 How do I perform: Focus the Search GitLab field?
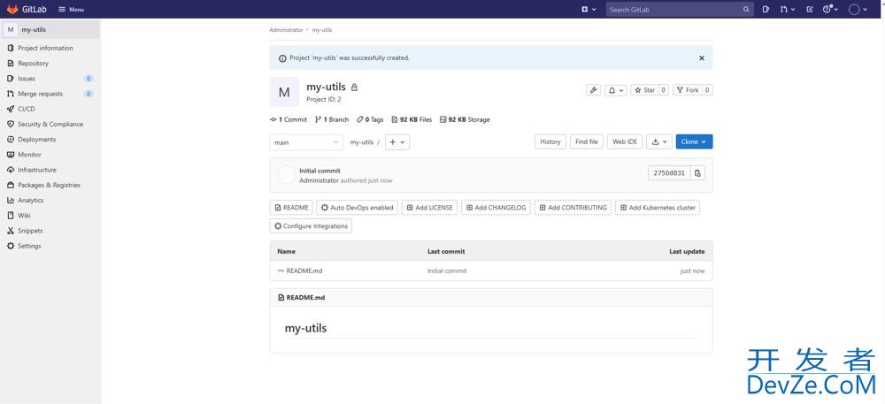(680, 10)
